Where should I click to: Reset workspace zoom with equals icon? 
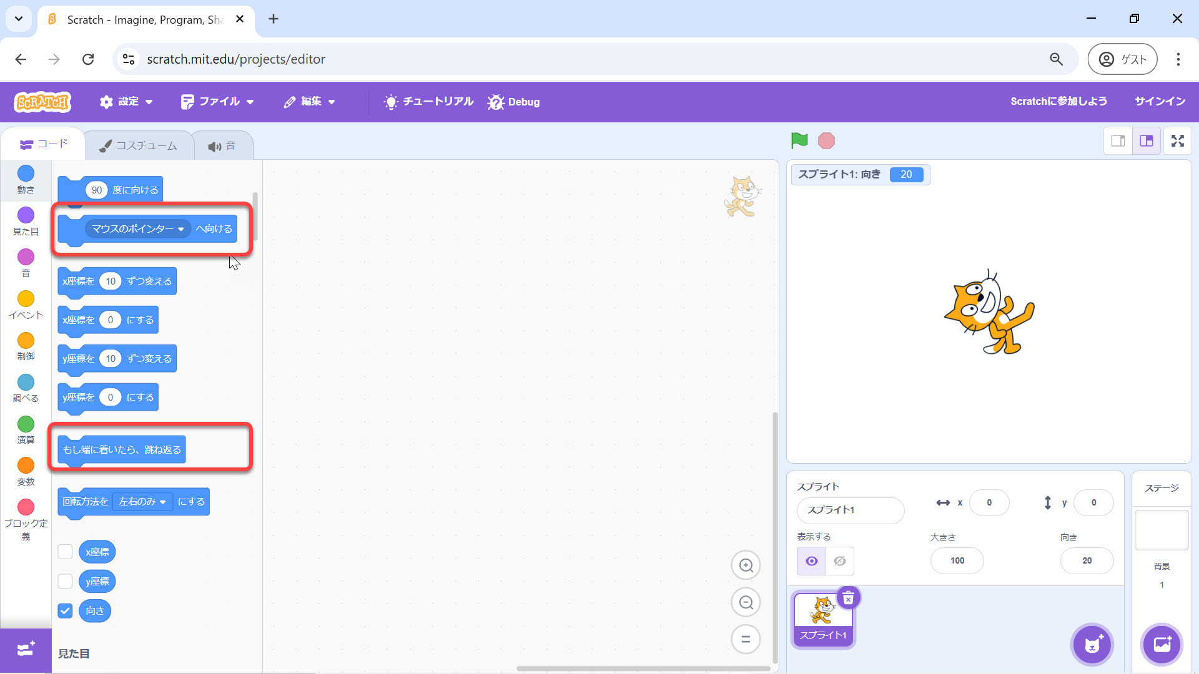click(746, 639)
